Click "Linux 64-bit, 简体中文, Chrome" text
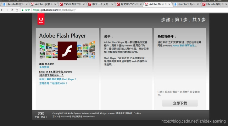The image size is (228, 126). pos(56,72)
